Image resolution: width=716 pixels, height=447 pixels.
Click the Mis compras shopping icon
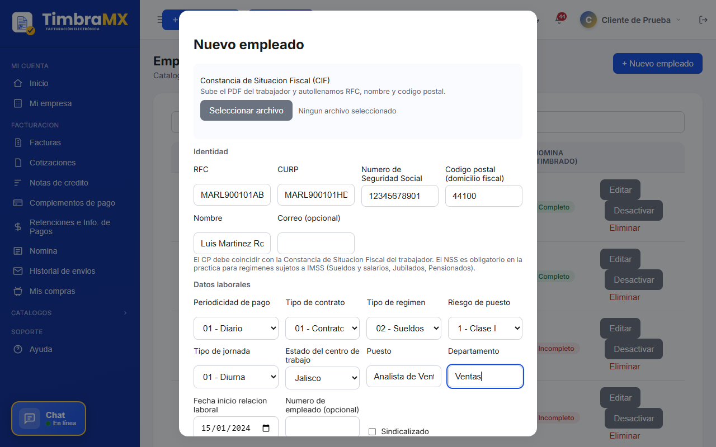(x=18, y=291)
